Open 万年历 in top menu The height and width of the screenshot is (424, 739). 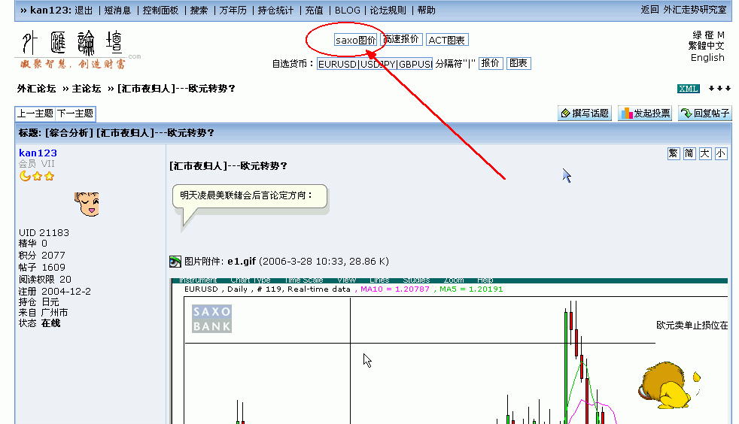point(233,11)
